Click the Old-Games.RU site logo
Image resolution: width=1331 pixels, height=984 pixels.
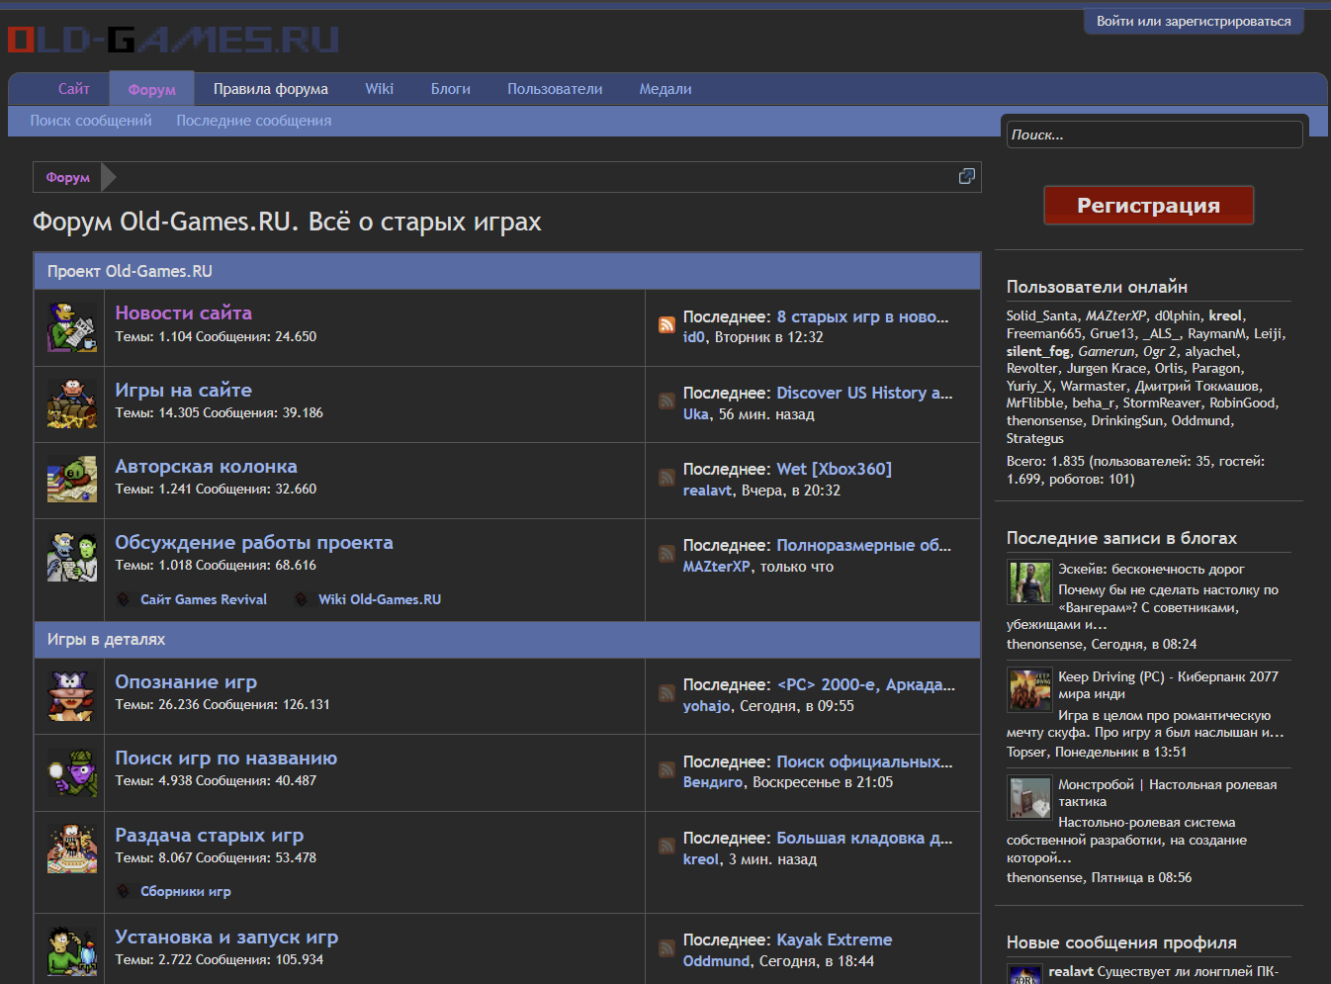(x=173, y=40)
